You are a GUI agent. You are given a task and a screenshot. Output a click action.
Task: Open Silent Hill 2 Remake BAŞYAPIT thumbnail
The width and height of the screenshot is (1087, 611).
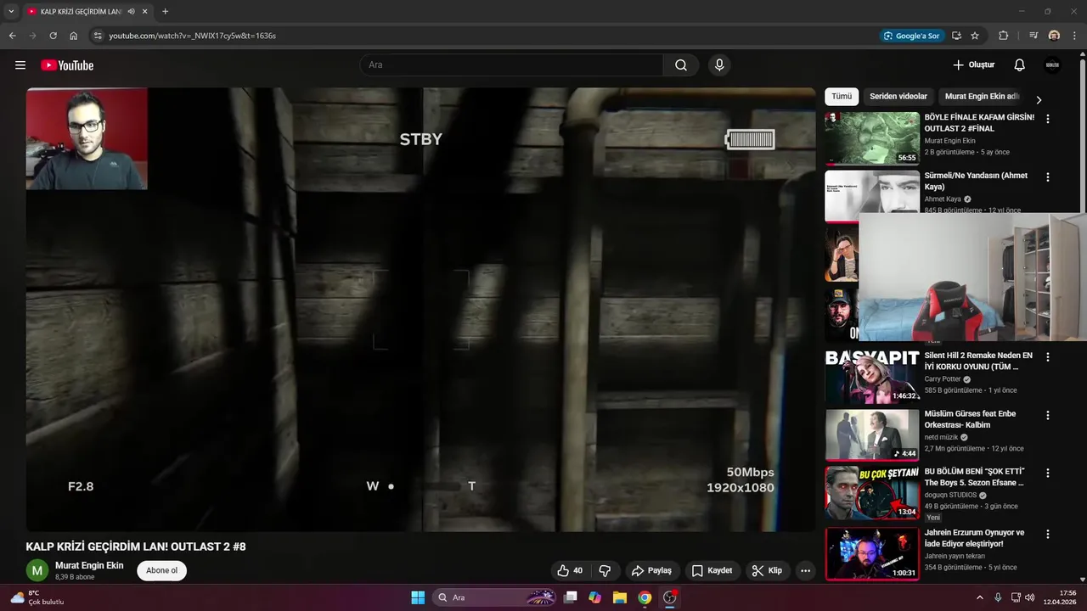click(x=872, y=376)
